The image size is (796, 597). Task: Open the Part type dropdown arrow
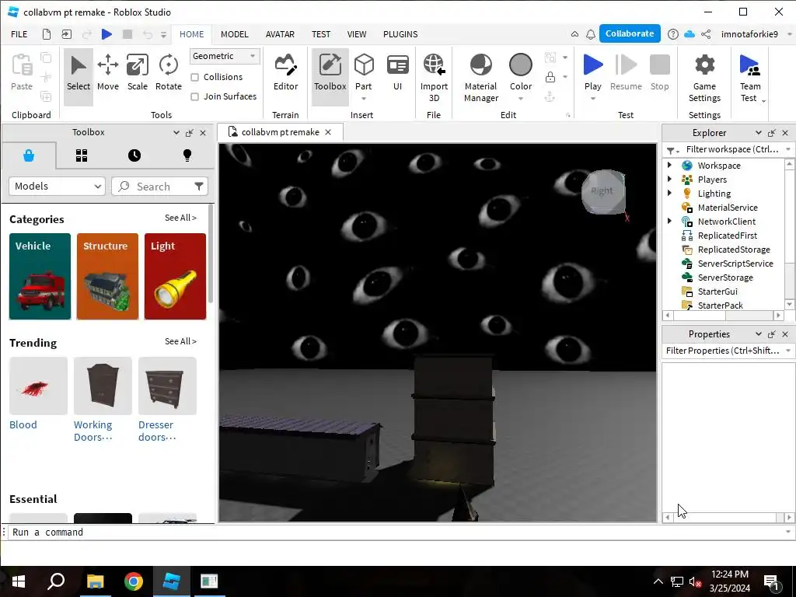(x=364, y=99)
